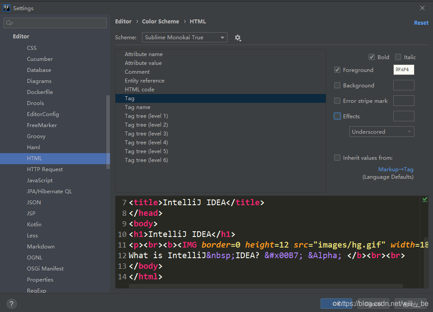Screen dimensions: 433x312
Task: Select Tag name in the element list
Action: click(x=220, y=107)
